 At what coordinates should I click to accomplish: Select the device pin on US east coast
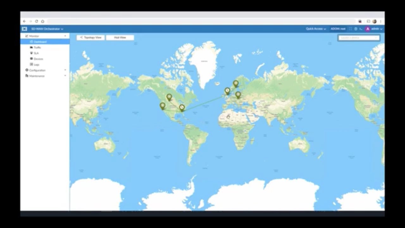coord(182,108)
